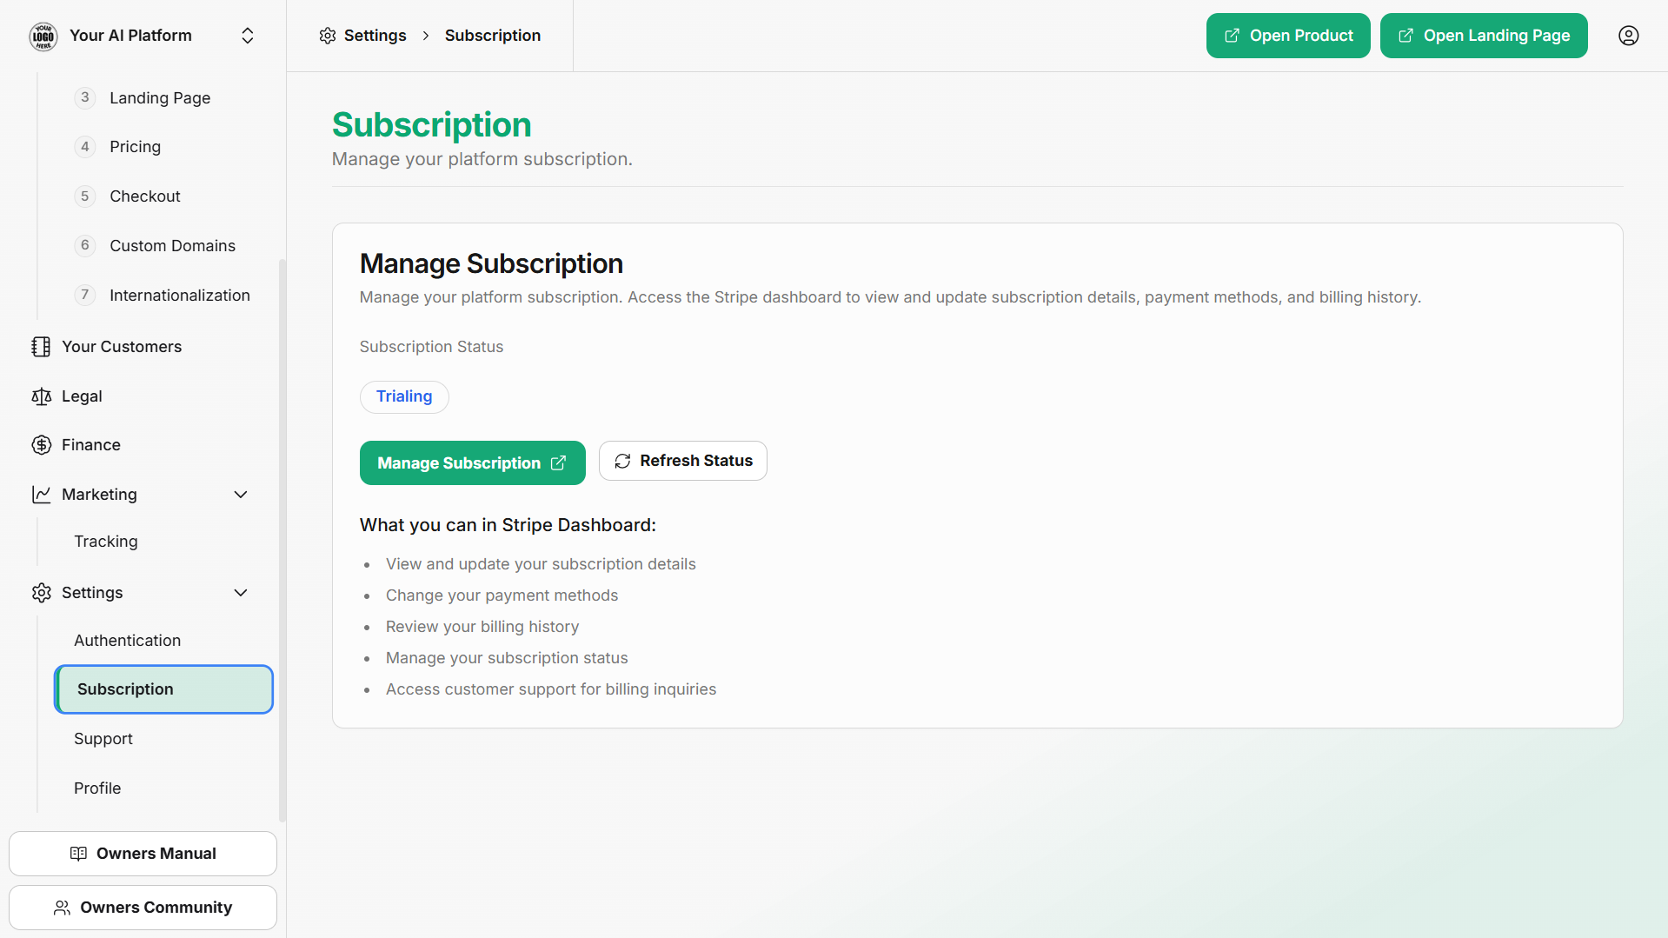This screenshot has height=938, width=1668.
Task: Open Tracking under Marketing
Action: 106,542
